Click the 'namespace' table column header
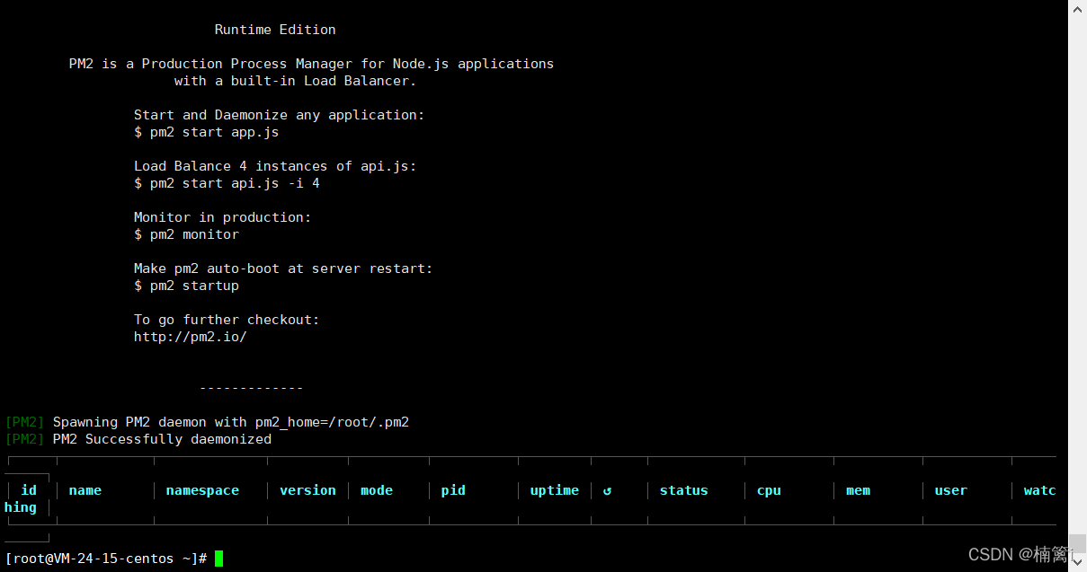The height and width of the screenshot is (572, 1087). [202, 490]
